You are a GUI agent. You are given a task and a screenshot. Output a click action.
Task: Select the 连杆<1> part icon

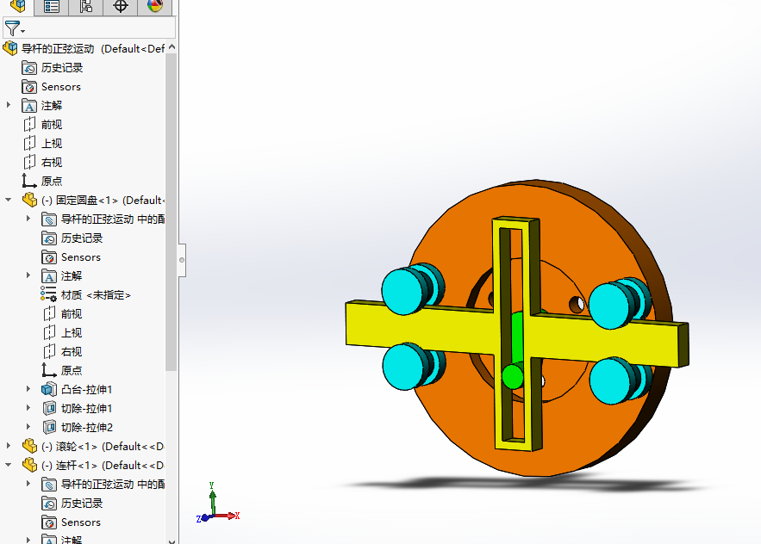(29, 465)
